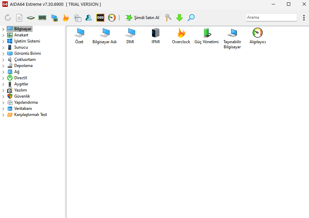Click the flame stability test toolbar icon

pyautogui.click(x=66, y=18)
